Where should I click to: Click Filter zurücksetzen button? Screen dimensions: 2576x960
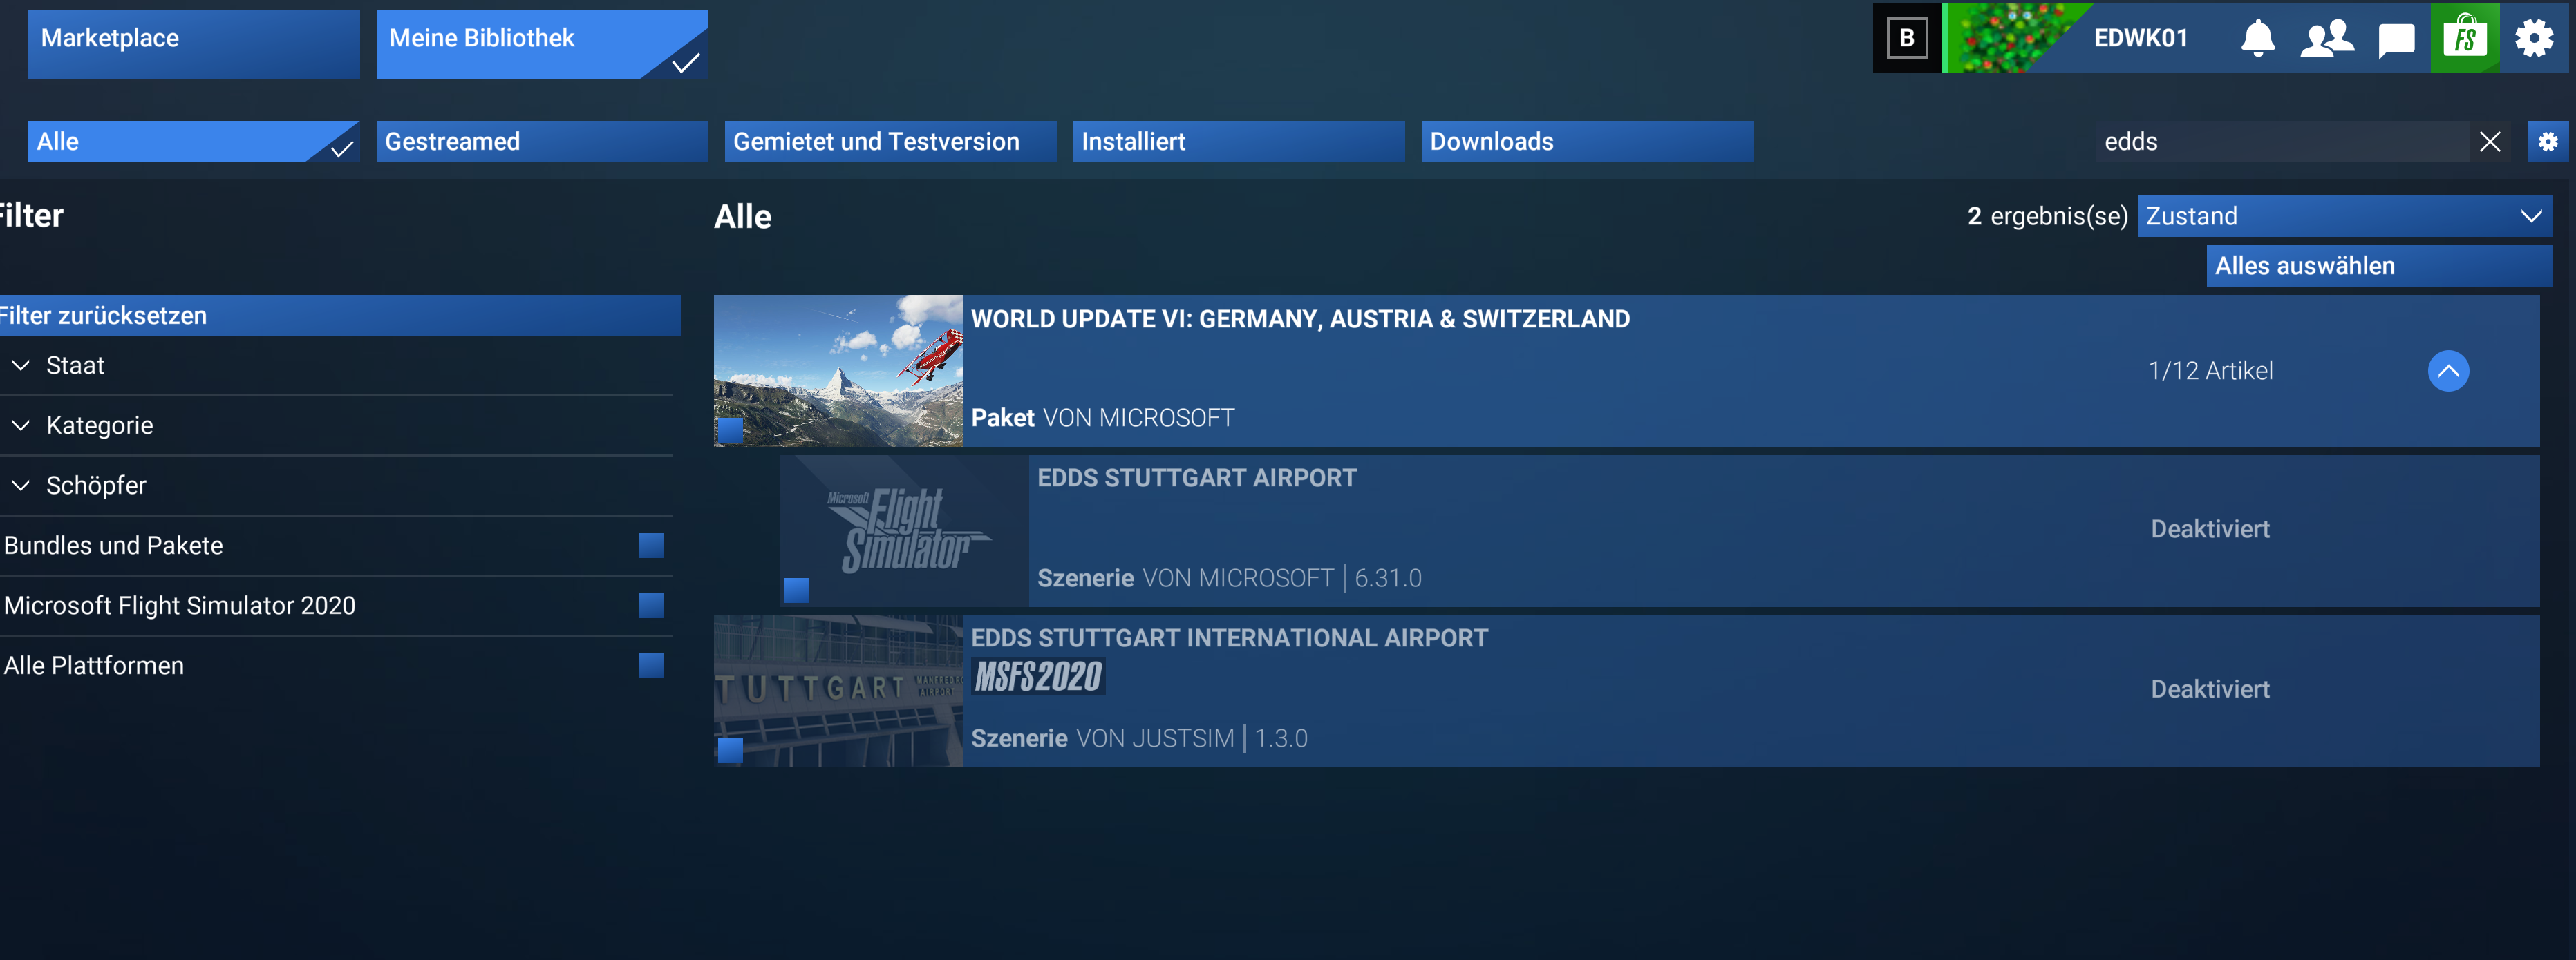[340, 316]
